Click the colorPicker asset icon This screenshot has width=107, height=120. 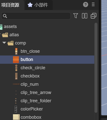[16, 109]
